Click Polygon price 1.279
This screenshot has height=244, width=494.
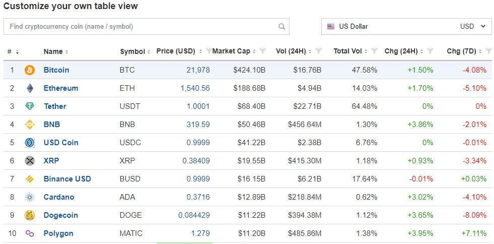200,233
